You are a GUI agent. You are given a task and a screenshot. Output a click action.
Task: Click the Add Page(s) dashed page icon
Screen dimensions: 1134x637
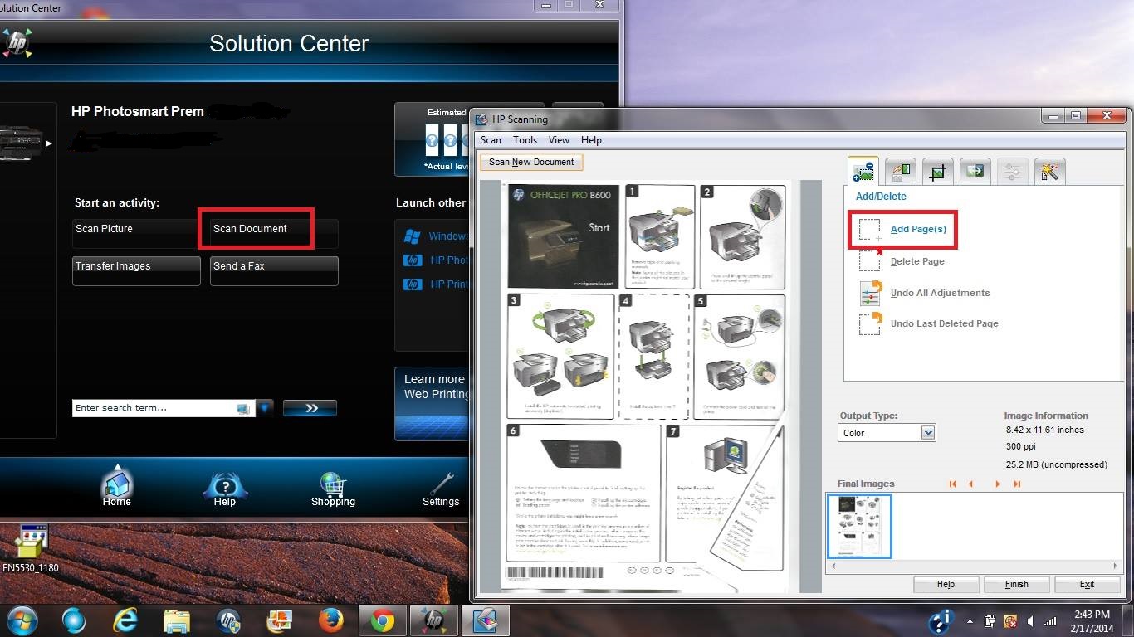870,230
